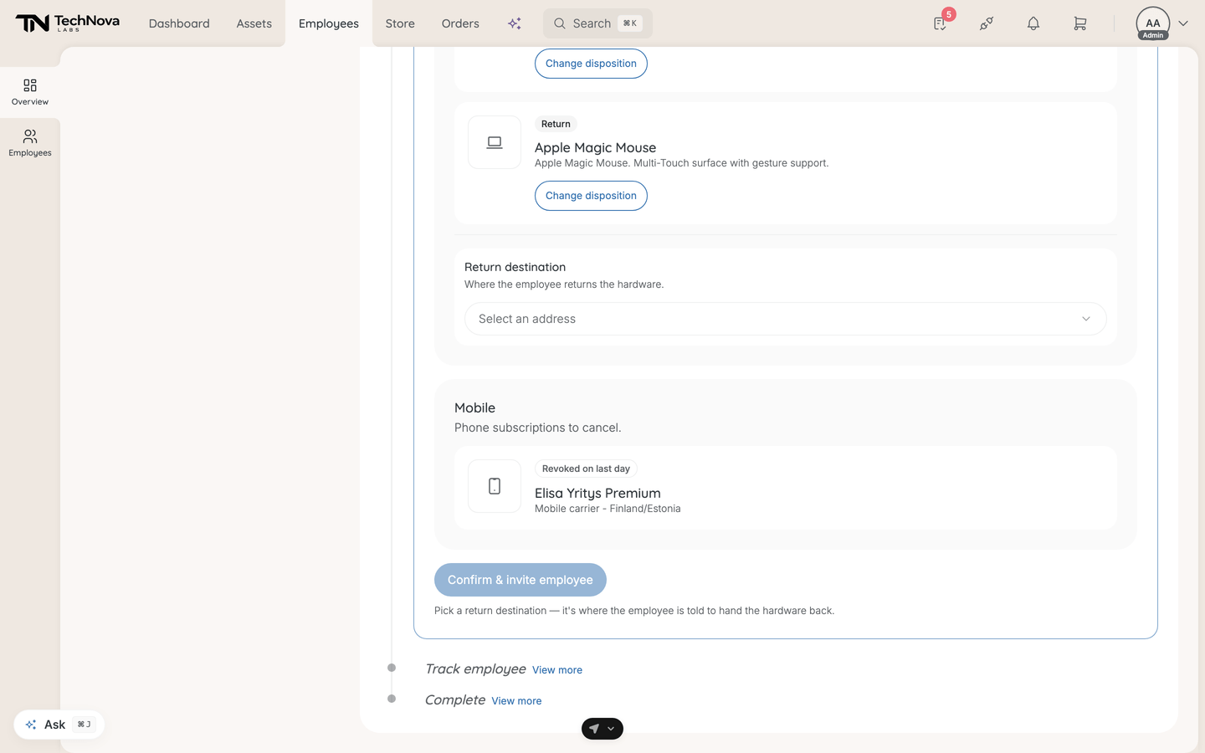Image resolution: width=1205 pixels, height=753 pixels.
Task: Click the Elisa Yritys Premium title
Action: tap(597, 493)
